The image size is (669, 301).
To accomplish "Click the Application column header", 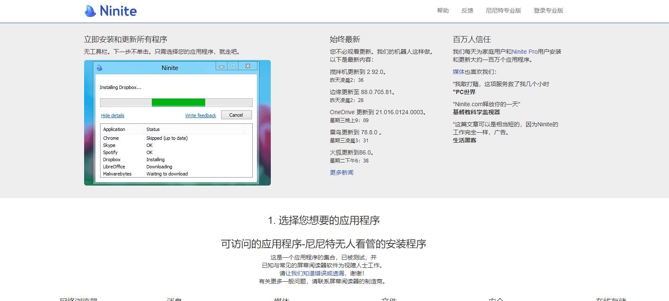I will (x=114, y=129).
